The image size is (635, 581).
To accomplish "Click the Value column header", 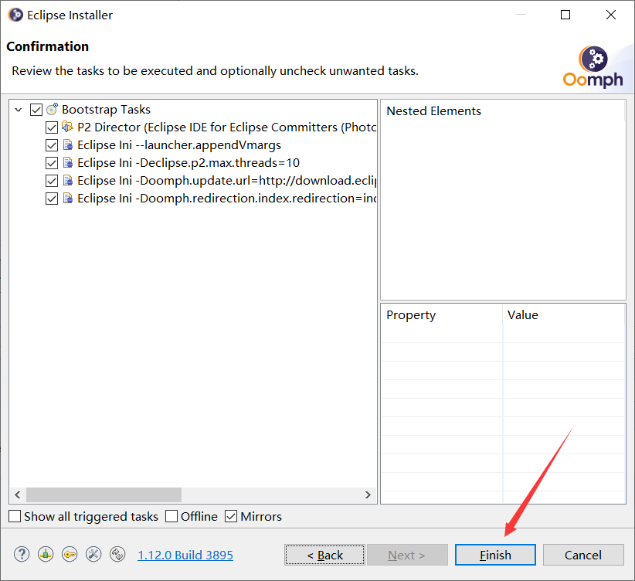I will tap(564, 314).
